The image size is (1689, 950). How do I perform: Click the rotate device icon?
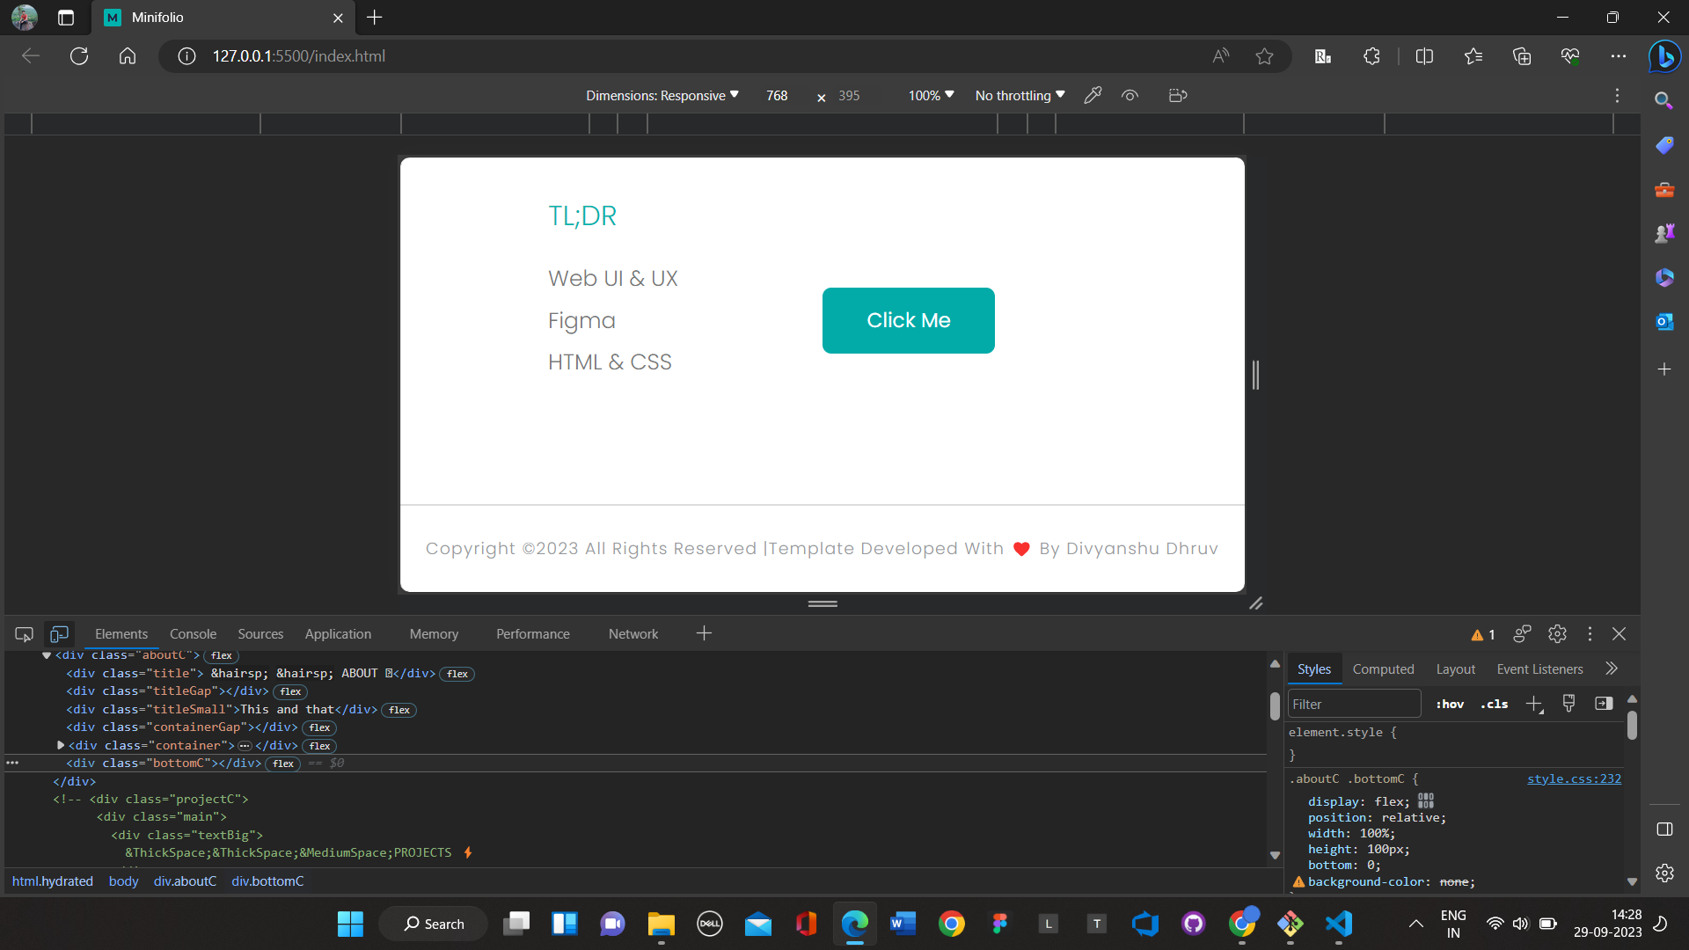tap(1178, 95)
